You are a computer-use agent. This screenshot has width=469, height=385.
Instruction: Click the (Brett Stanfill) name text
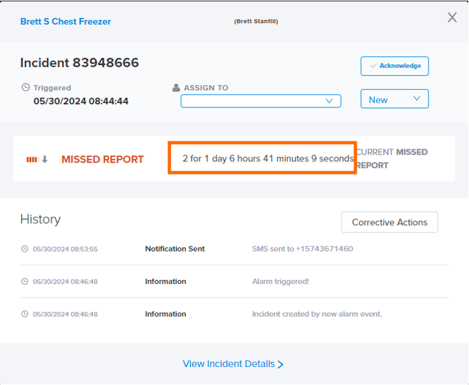[x=256, y=21]
